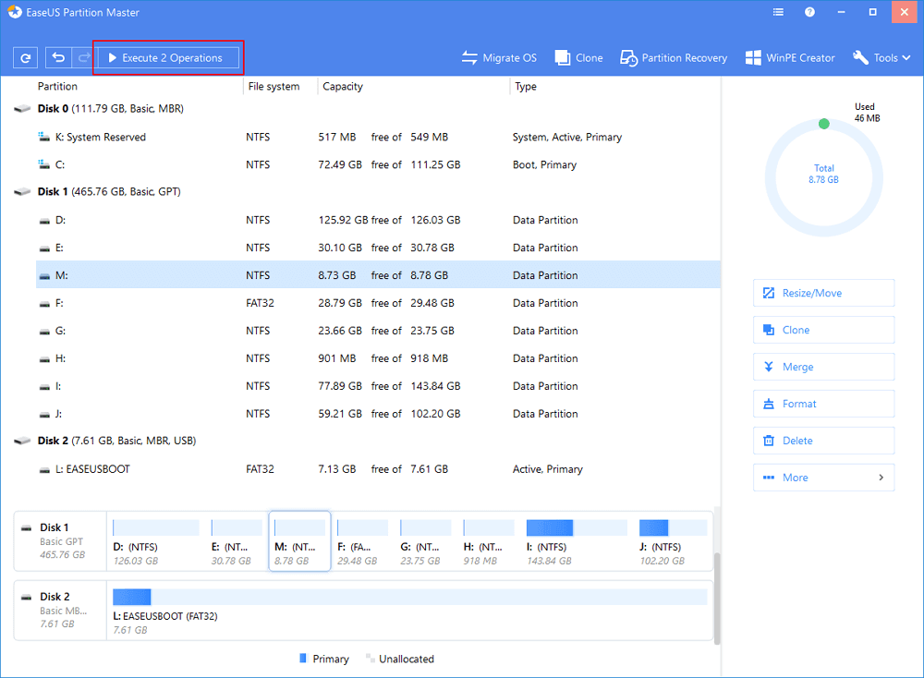924x678 pixels.
Task: Expand the More options entry
Action: (824, 478)
